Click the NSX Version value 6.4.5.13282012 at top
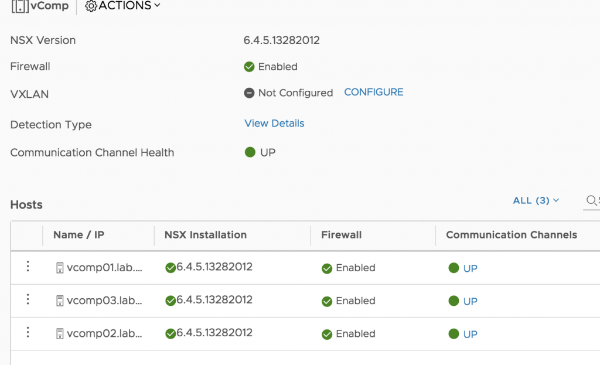Screen dimensions: 600x365 pyautogui.click(x=282, y=40)
